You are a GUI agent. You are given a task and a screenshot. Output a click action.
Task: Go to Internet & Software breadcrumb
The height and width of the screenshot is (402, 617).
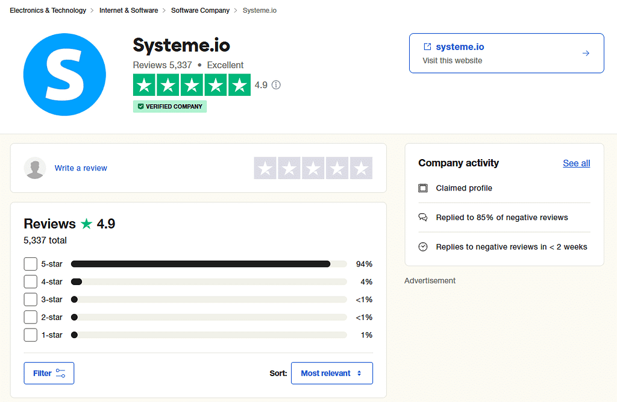coord(129,10)
